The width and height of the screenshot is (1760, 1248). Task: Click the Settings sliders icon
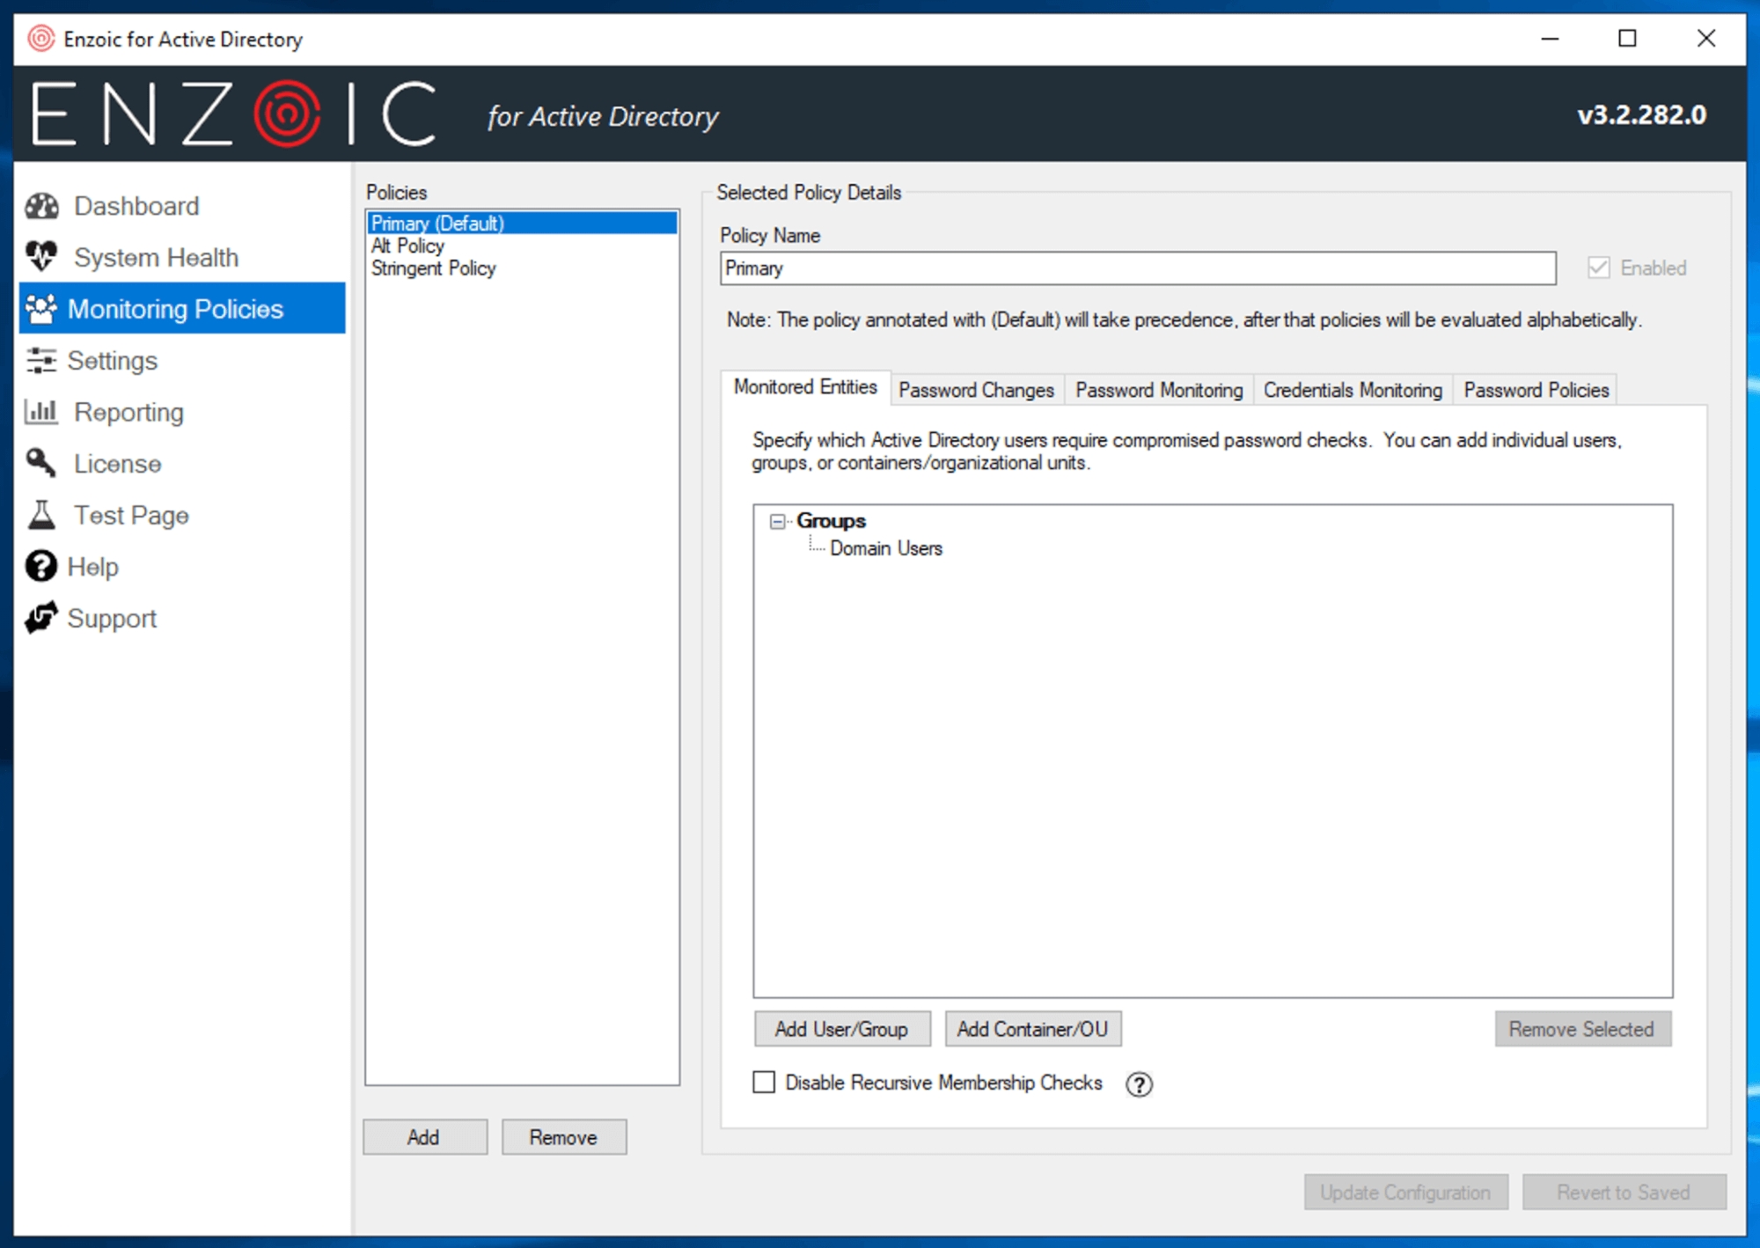pos(41,361)
